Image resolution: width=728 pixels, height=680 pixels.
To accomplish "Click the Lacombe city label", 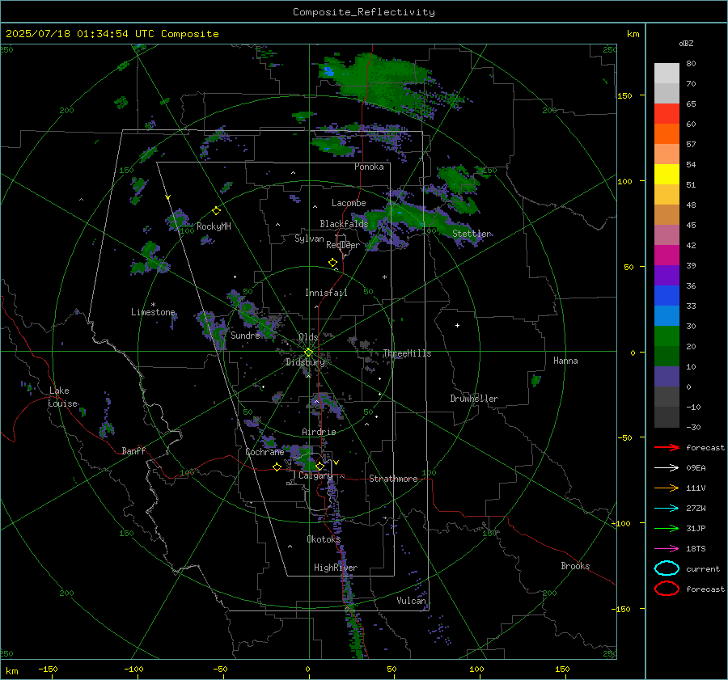I will coord(349,203).
